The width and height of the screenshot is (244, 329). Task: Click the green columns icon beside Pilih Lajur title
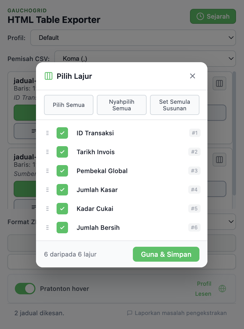pos(49,76)
